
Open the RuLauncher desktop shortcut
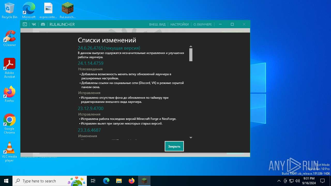pos(68,11)
